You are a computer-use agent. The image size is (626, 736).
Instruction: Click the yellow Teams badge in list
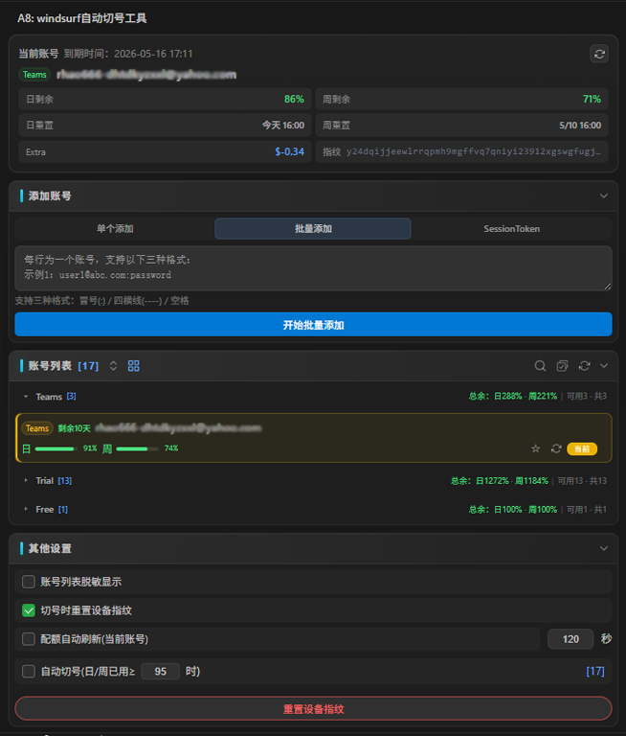click(37, 428)
